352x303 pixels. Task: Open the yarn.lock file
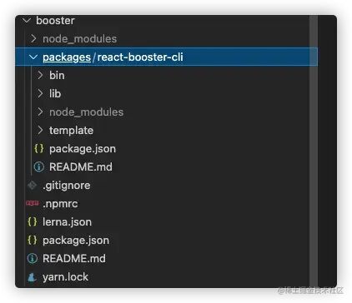(65, 277)
